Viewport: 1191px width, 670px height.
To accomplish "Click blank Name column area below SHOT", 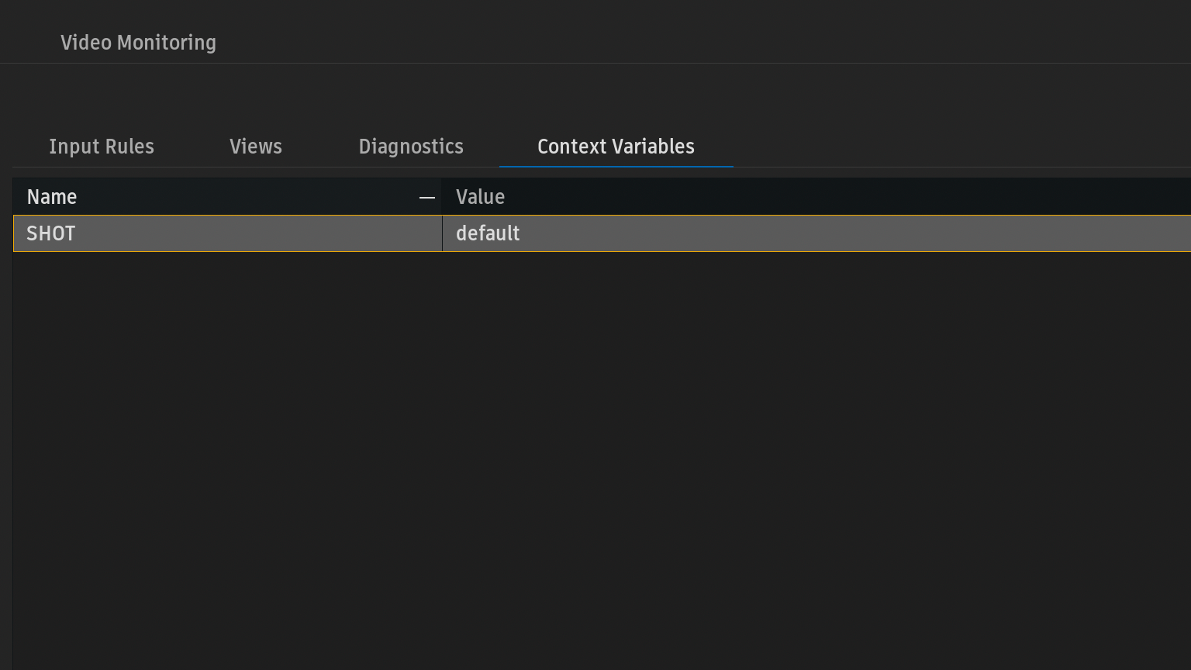I will click(x=225, y=388).
